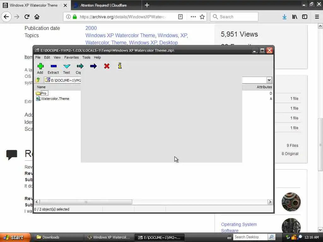Select the Pro folder in the archive

[x=44, y=93]
